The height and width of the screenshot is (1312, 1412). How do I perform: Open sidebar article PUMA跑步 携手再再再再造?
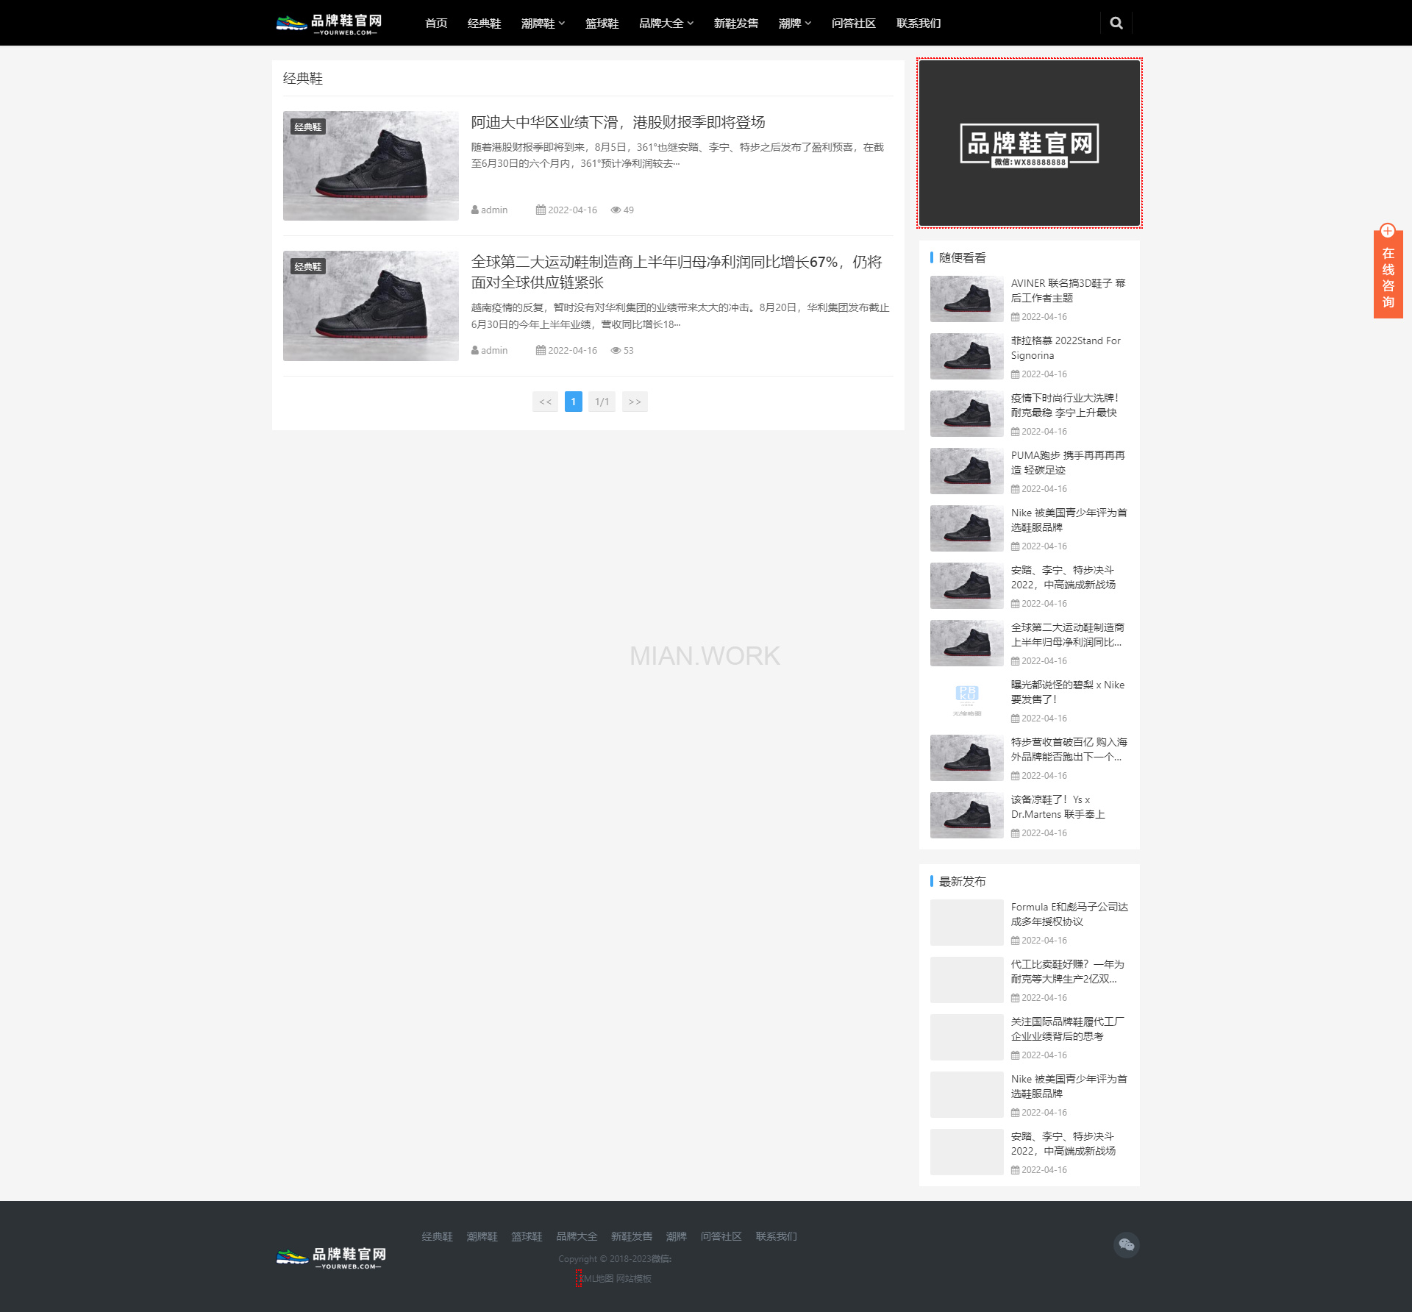pos(1068,463)
